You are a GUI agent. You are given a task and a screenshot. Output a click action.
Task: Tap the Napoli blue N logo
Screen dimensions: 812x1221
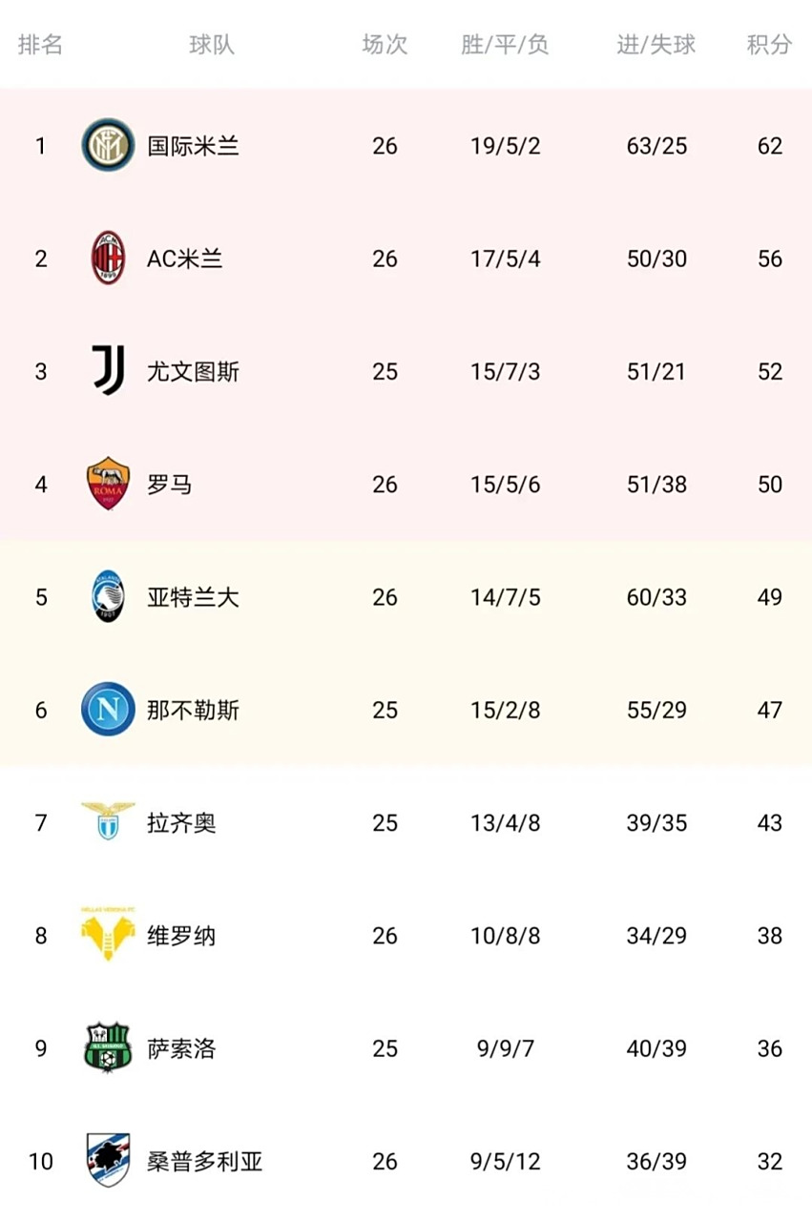pyautogui.click(x=108, y=710)
